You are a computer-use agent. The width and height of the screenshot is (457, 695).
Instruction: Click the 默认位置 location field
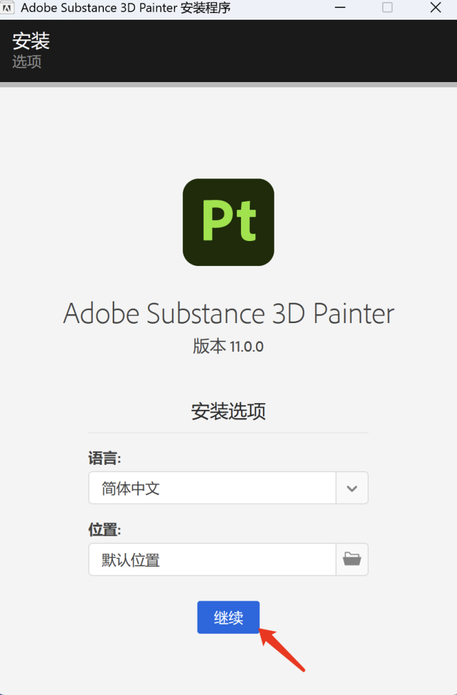(213, 559)
